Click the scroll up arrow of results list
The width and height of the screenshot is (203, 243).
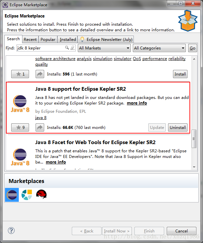[194, 59]
